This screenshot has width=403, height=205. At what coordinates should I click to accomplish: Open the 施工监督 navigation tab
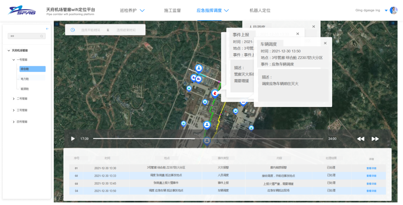tap(172, 10)
